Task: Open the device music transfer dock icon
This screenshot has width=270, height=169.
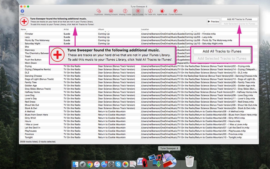Action: pos(155,161)
